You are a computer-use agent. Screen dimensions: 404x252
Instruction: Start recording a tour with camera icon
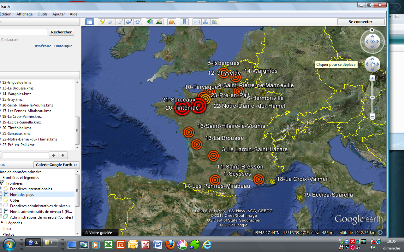tap(138, 22)
